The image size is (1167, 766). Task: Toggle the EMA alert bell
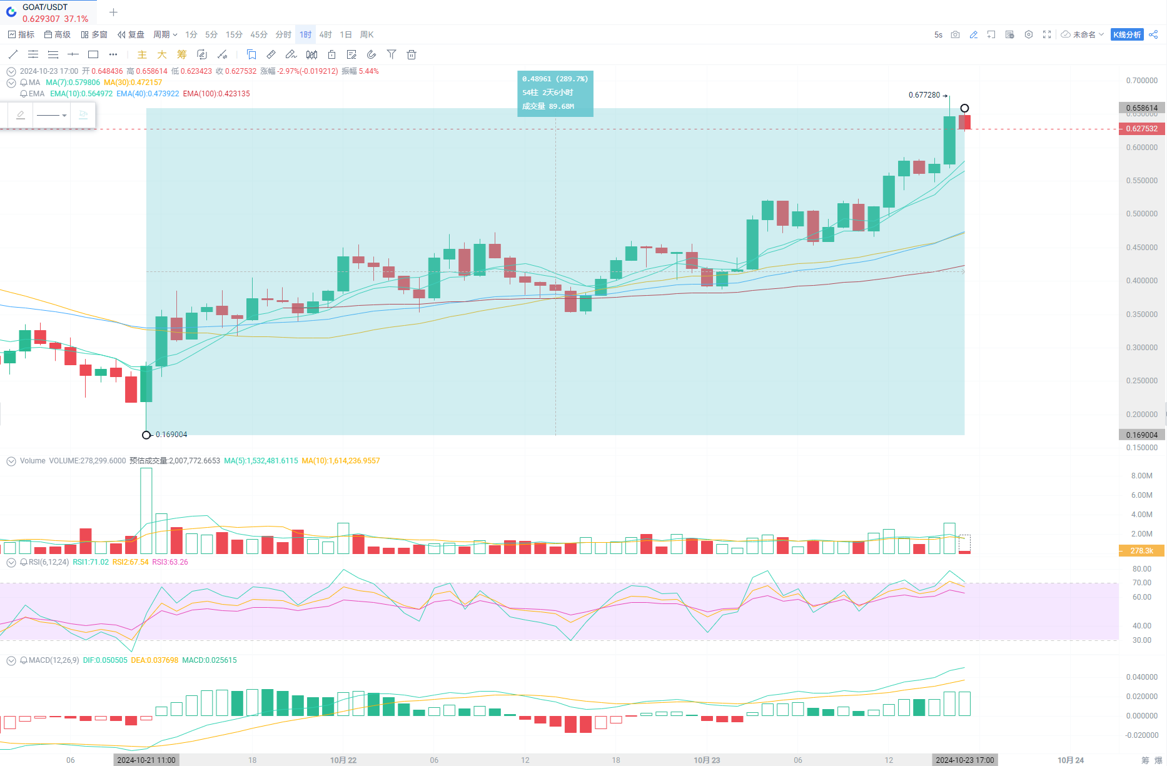pos(24,94)
